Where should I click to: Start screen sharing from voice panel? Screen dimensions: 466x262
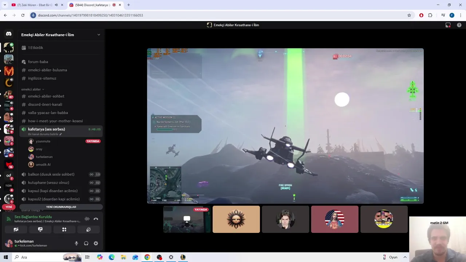tap(40, 230)
